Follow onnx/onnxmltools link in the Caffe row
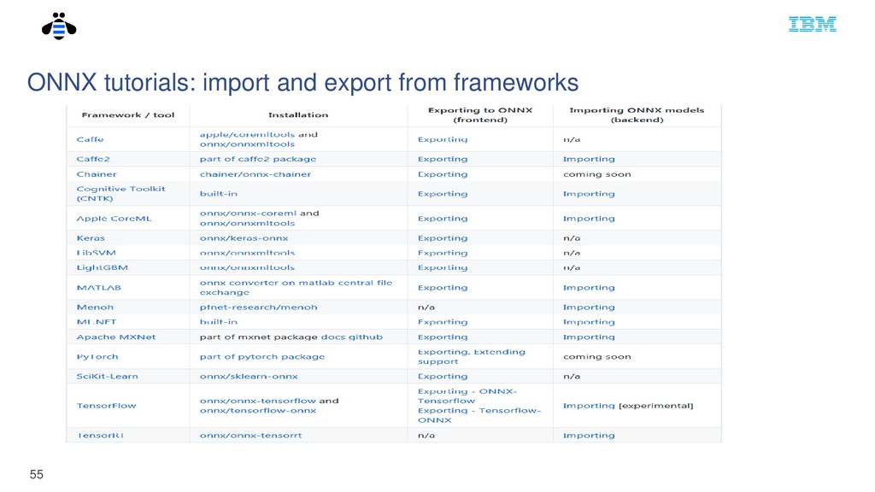Screen dimensions: 875x492 click(247, 144)
